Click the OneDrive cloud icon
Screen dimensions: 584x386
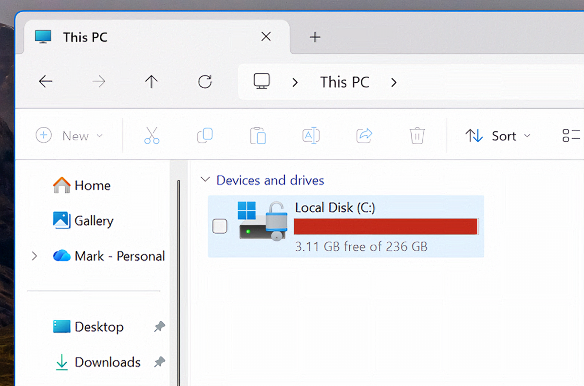point(61,256)
